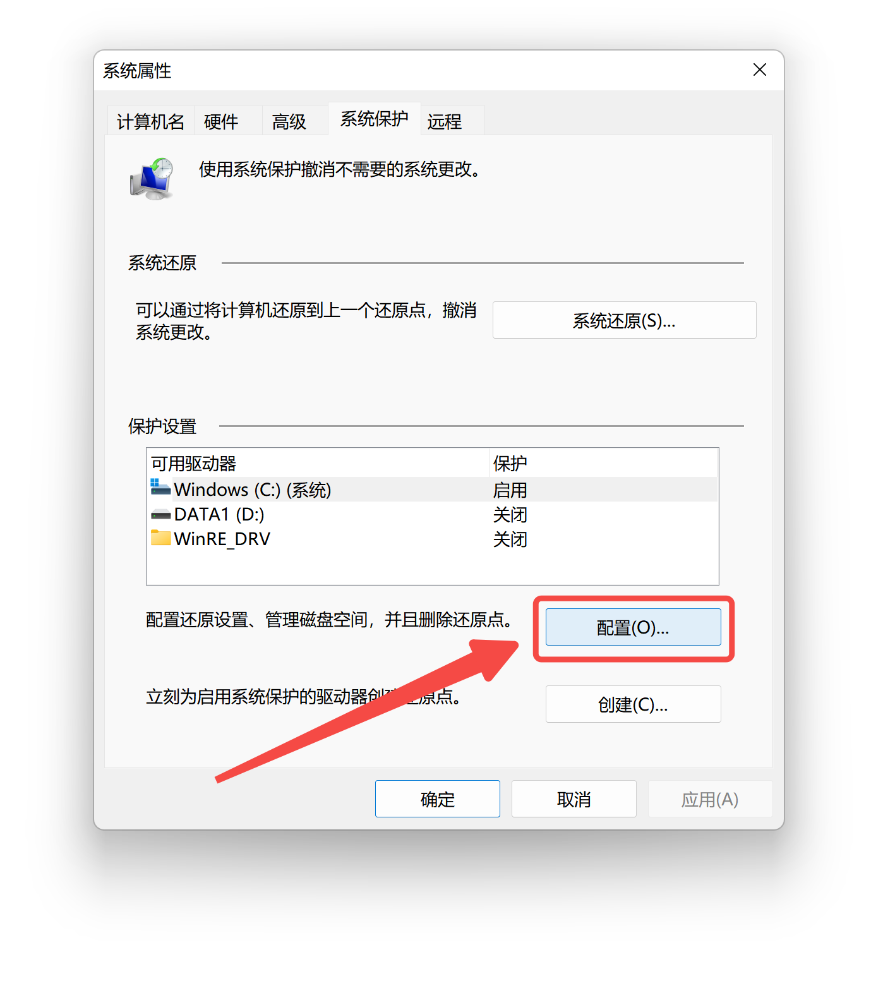Click the 应用(A) button
Image resolution: width=883 pixels, height=993 pixels.
tap(710, 798)
